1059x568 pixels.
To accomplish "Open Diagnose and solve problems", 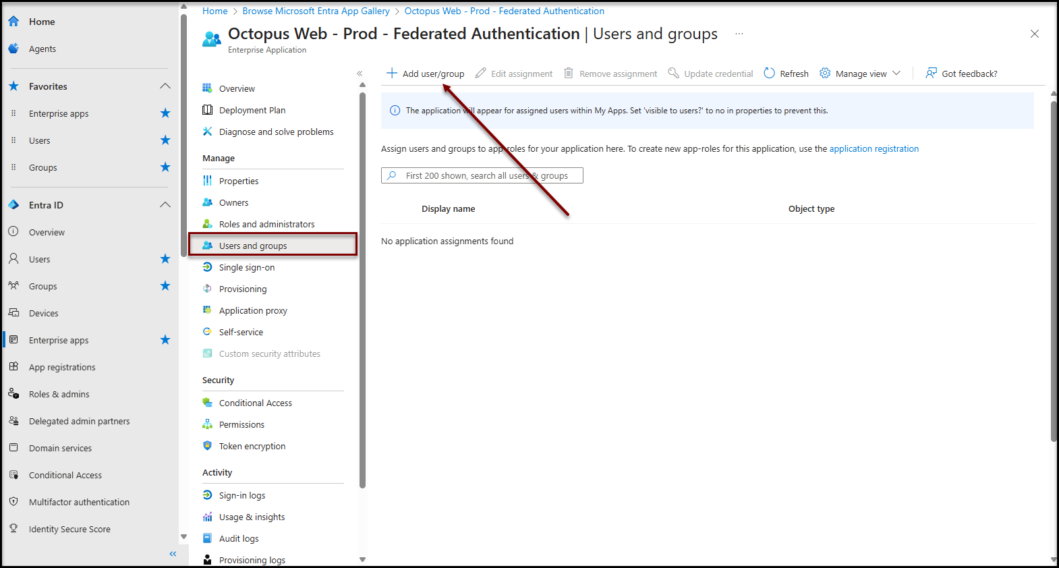I will 276,132.
